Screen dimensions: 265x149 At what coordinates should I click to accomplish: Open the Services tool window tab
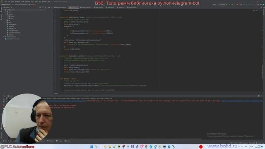(67, 141)
